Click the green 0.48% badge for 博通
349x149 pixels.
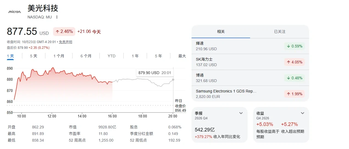pyautogui.click(x=294, y=78)
